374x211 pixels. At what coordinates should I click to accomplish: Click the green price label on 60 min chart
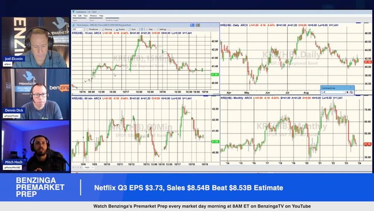215,142
